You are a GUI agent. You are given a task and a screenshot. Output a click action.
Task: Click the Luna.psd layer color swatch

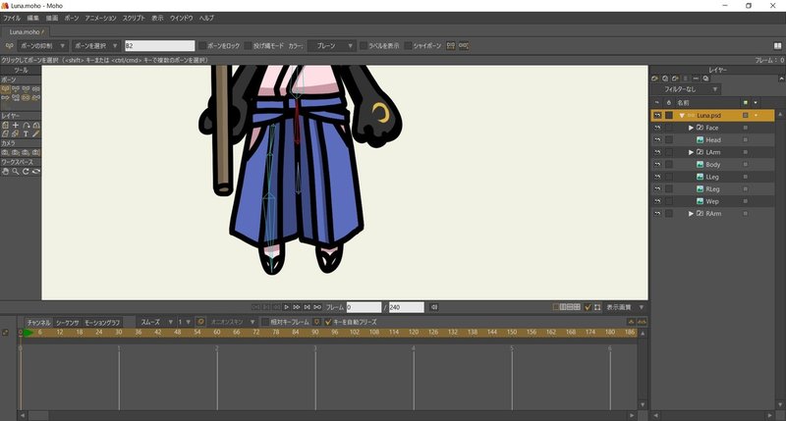pos(746,116)
